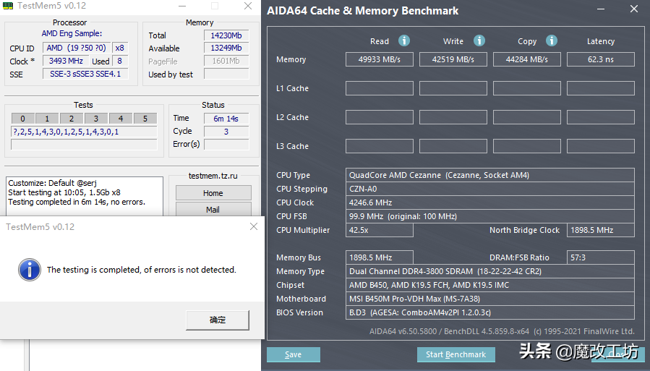Click Start Benchmark in AIDA64
This screenshot has width=650, height=371.
click(x=456, y=355)
